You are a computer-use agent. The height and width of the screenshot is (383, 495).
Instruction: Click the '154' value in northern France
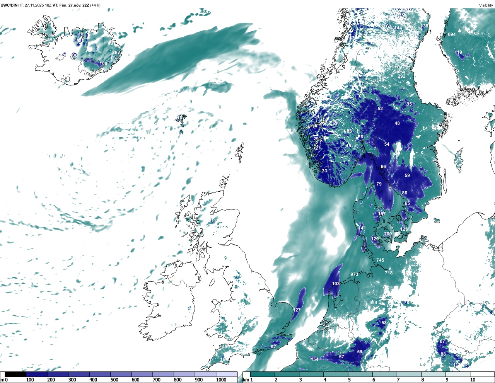pyautogui.click(x=314, y=359)
